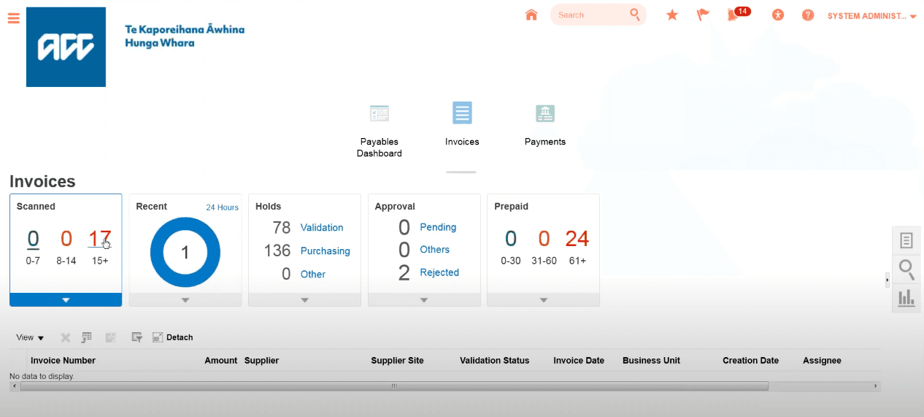Click the ACC logo

(66, 47)
